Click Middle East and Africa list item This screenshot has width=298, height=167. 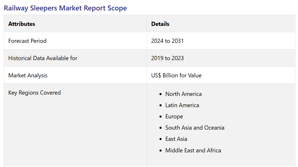[193, 150]
